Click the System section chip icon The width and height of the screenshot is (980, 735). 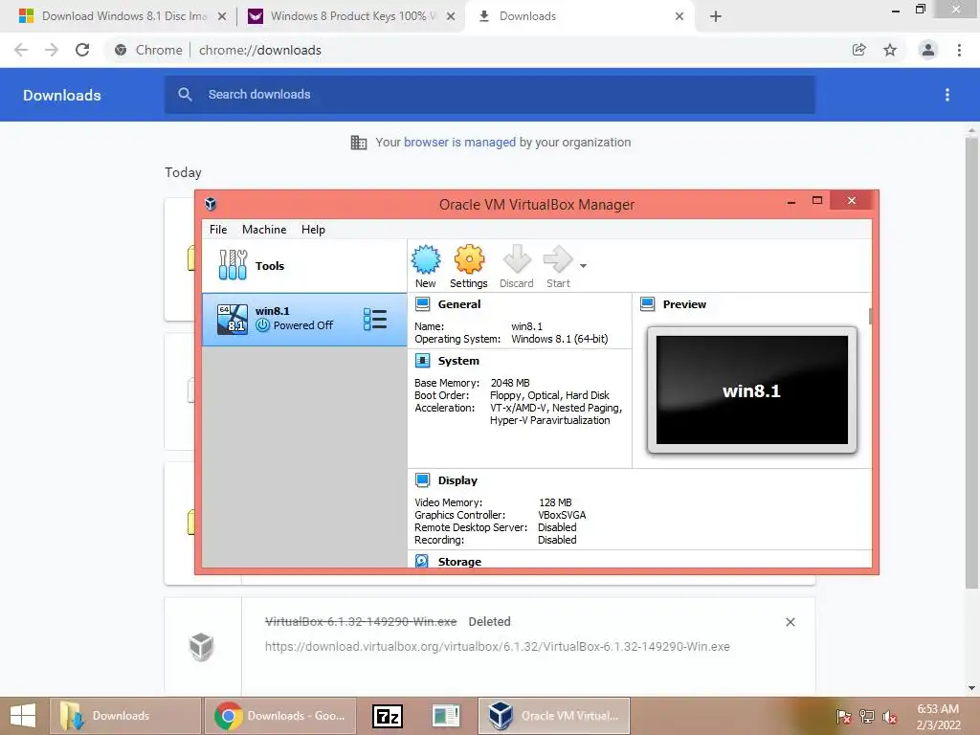pos(422,361)
